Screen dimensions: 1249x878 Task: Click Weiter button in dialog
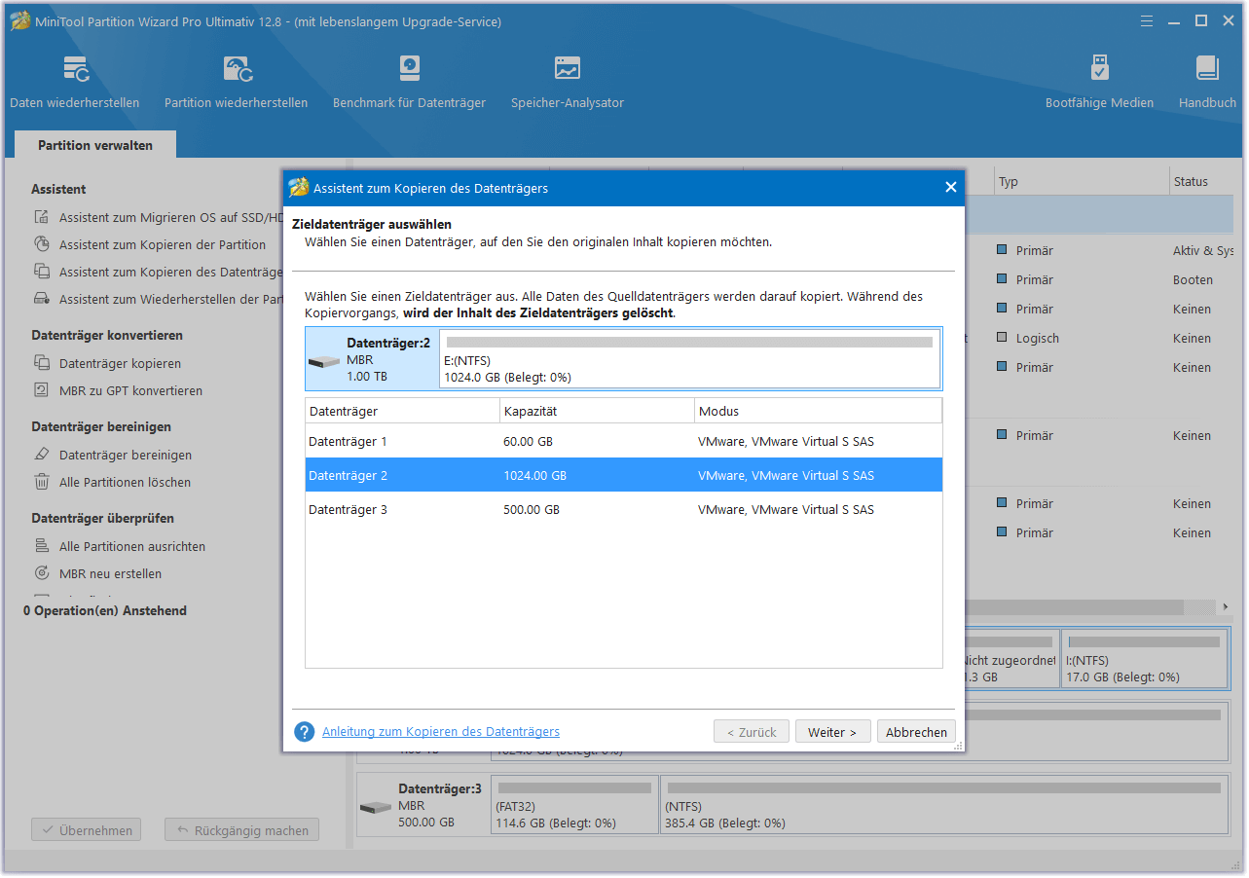pos(832,732)
